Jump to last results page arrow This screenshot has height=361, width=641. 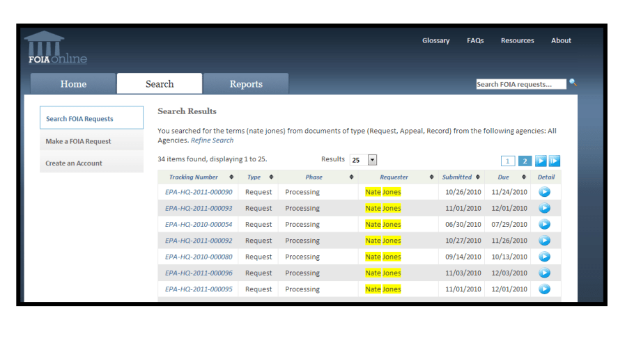(x=555, y=161)
